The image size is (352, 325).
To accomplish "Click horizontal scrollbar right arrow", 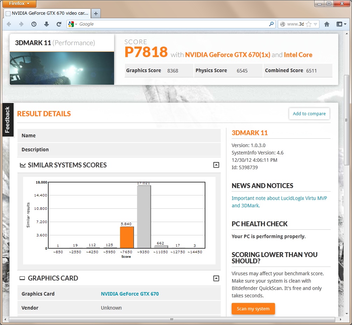I will click(x=340, y=319).
